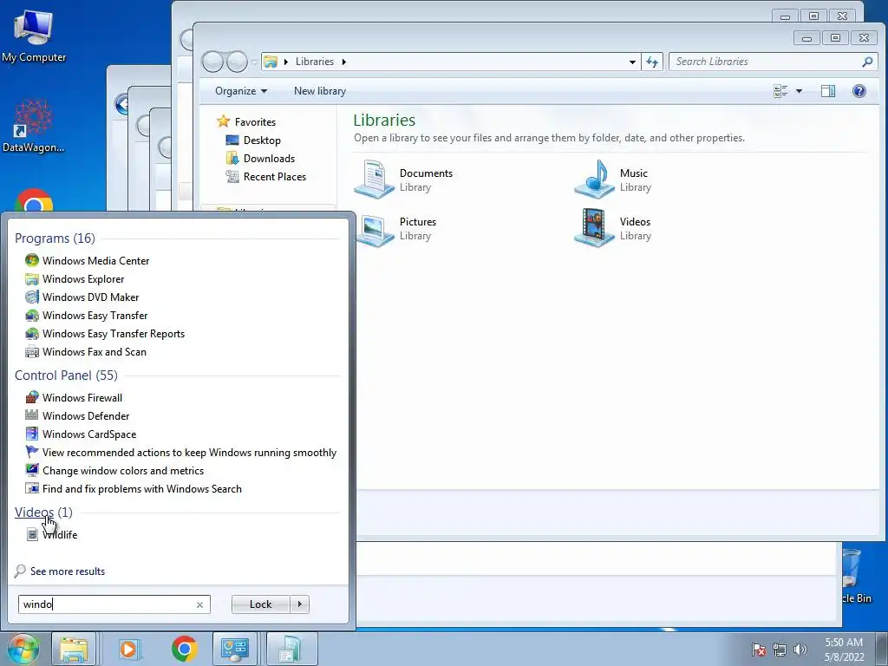Open Windows Easy Transfer program
The image size is (888, 666).
coord(86,316)
